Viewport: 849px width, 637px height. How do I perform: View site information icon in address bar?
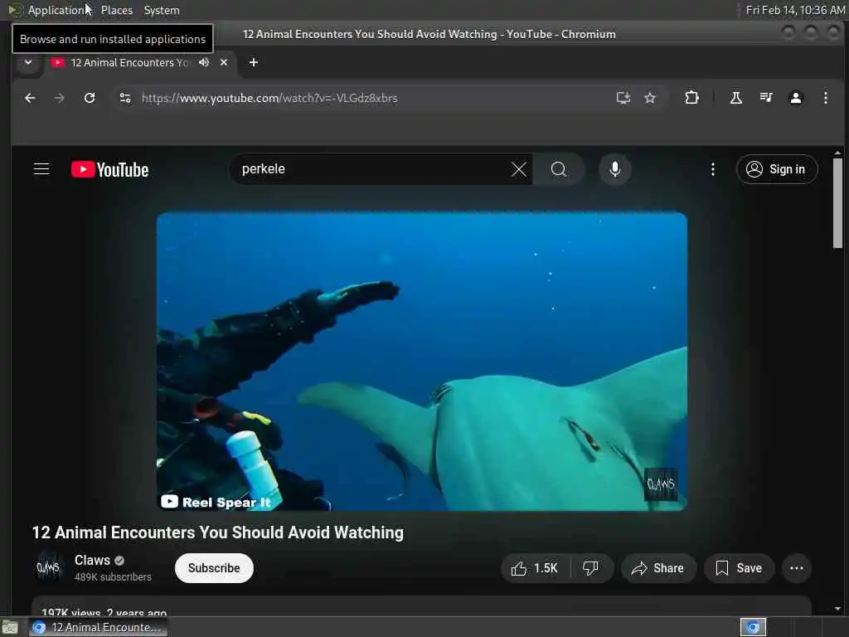[x=125, y=98]
